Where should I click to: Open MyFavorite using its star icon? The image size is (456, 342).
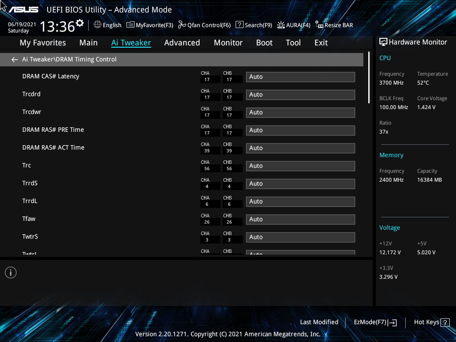tap(130, 25)
